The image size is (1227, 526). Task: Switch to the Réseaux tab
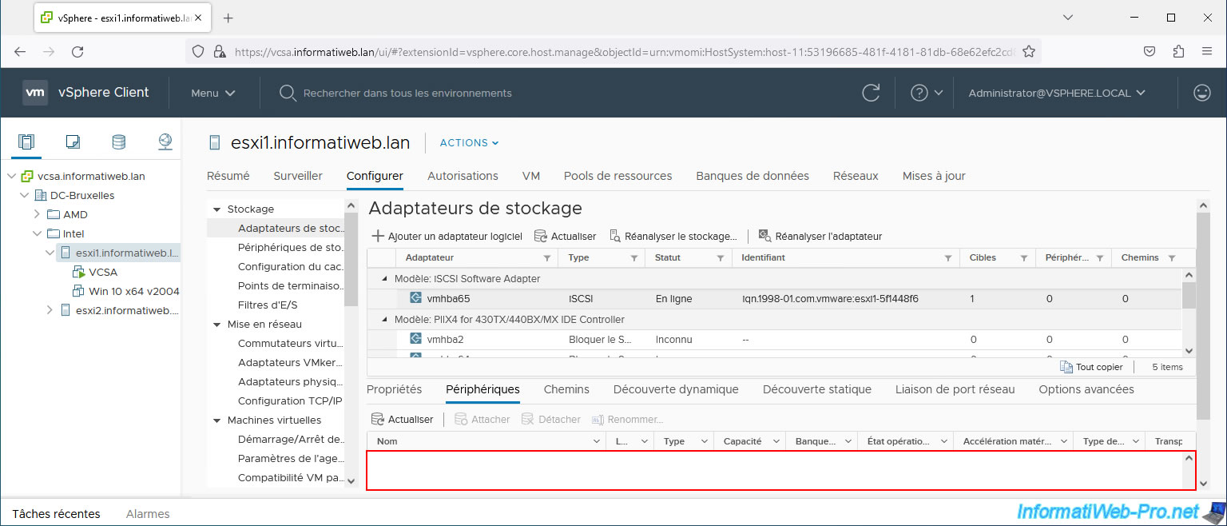click(856, 176)
